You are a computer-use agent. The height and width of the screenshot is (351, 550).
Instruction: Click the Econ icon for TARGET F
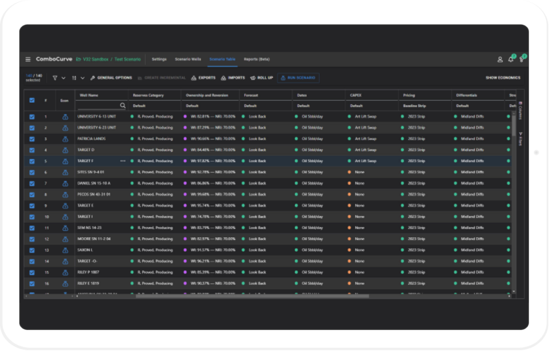(x=65, y=162)
